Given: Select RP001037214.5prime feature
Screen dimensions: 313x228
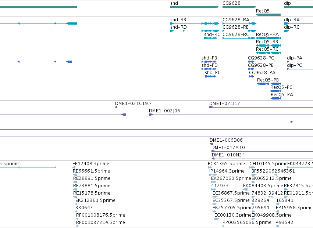Looking at the screenshot, I should pos(100,222).
